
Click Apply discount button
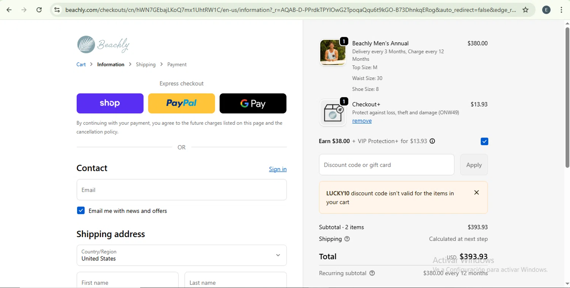point(474,165)
